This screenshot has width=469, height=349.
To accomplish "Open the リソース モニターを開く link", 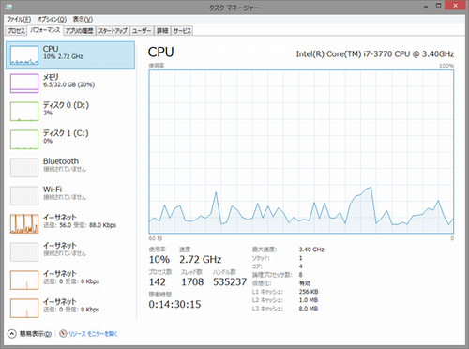I will 93,334.
